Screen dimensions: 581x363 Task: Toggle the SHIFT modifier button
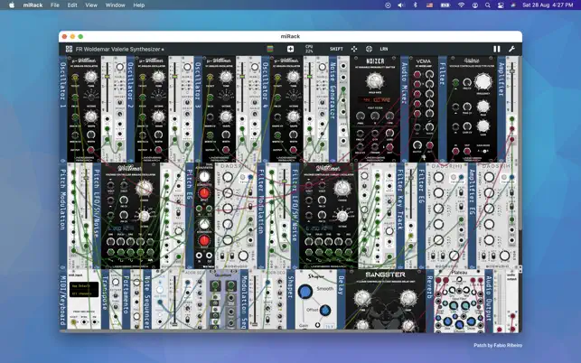tap(336, 49)
